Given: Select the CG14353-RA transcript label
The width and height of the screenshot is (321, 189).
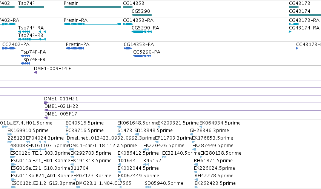Looking at the screenshot, I should [138, 20].
